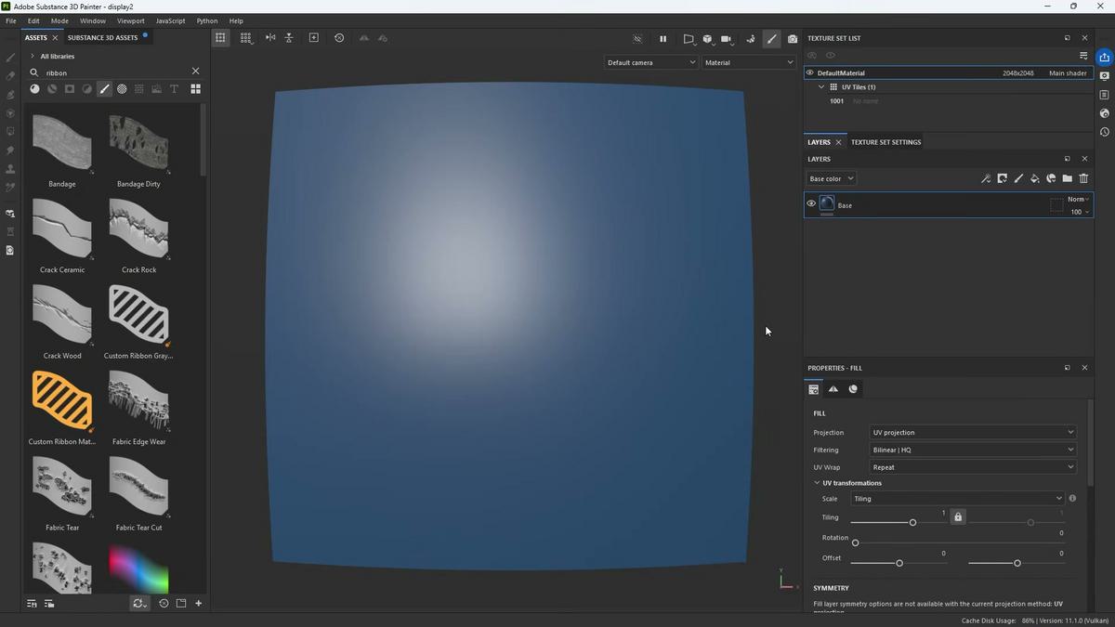
Task: Select the Fabric Tear asset thumbnail
Action: (x=61, y=486)
